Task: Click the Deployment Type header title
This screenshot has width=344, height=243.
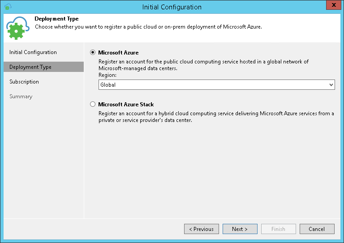Action: pyautogui.click(x=56, y=19)
